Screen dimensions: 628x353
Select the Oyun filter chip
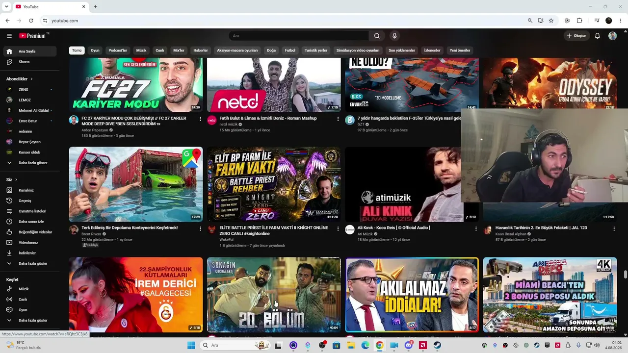coord(95,50)
